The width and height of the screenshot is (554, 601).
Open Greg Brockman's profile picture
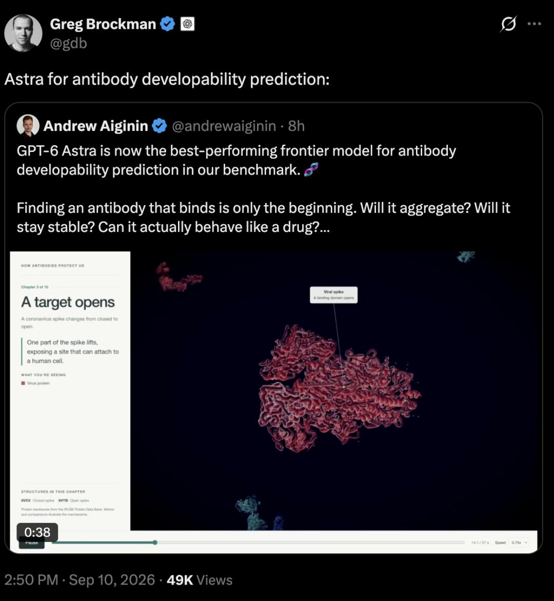[x=23, y=33]
